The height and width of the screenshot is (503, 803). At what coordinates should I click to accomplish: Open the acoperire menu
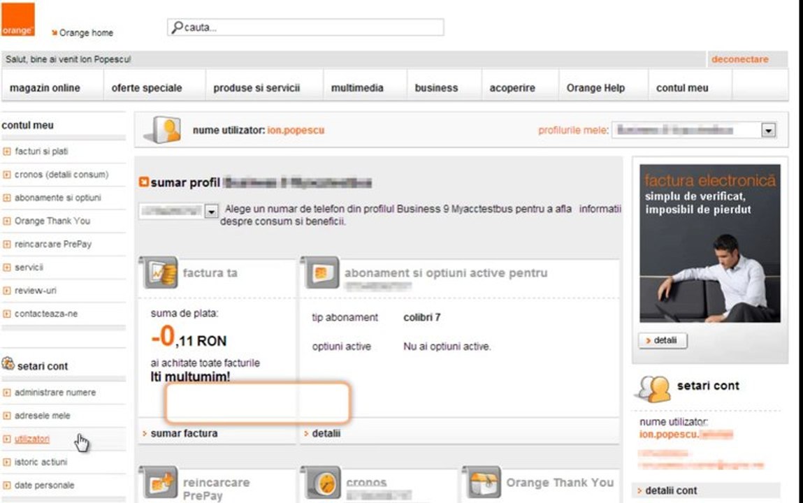click(512, 88)
